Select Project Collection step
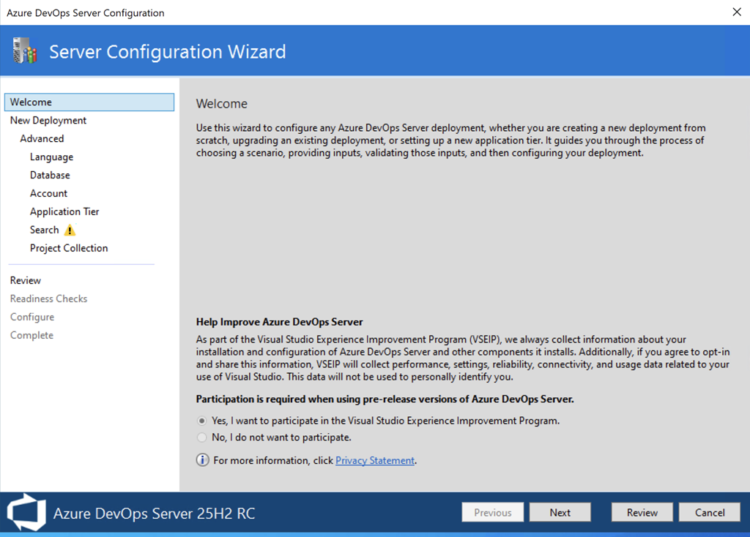This screenshot has width=750, height=537. [69, 248]
